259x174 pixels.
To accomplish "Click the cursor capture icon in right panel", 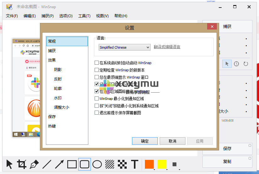I will [227, 64].
